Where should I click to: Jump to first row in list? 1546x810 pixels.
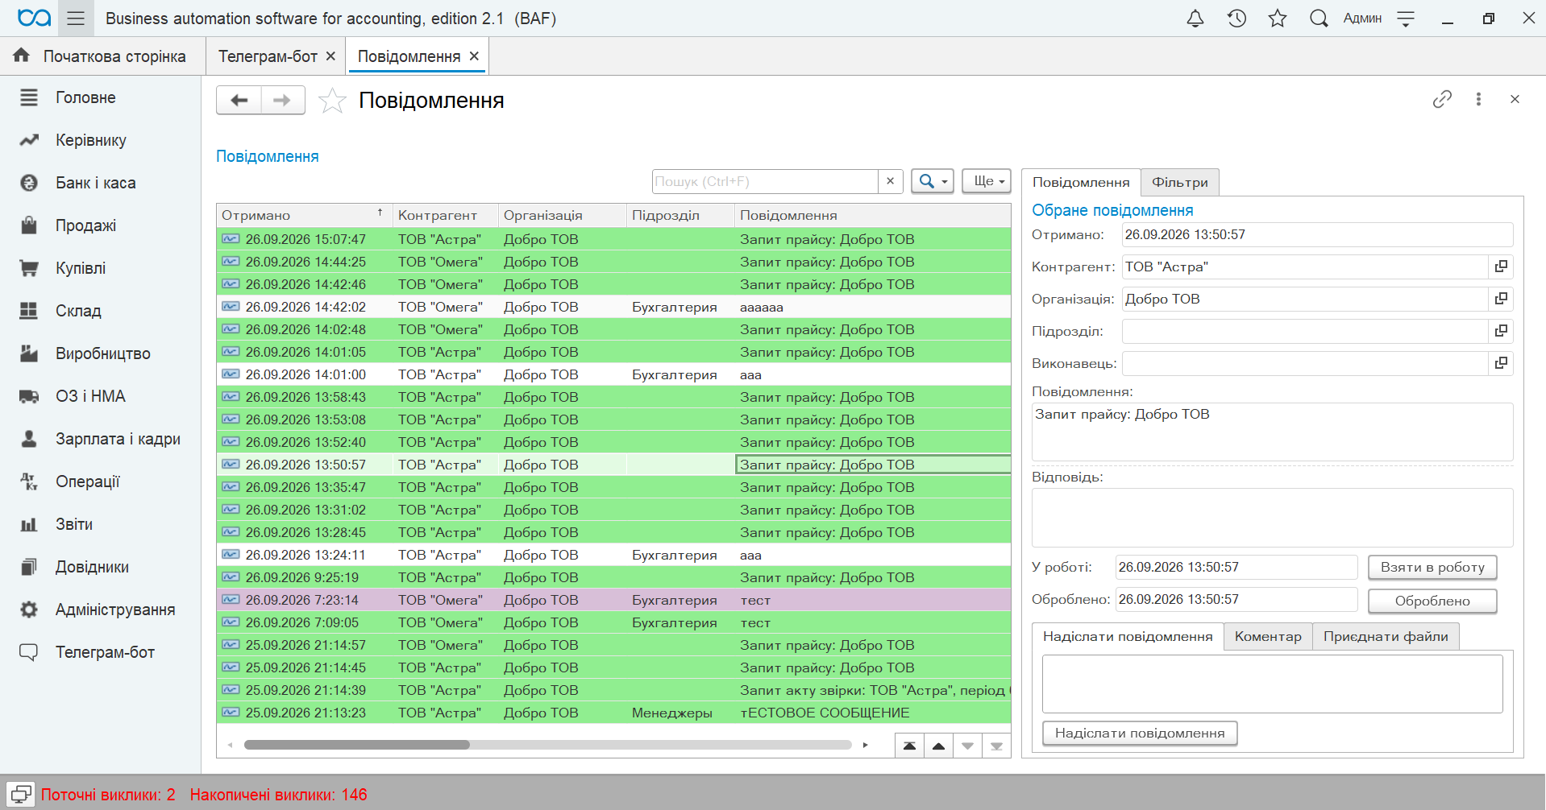tap(909, 746)
